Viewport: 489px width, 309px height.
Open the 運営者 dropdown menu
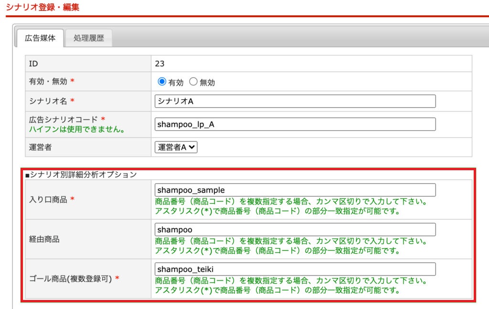(x=176, y=147)
